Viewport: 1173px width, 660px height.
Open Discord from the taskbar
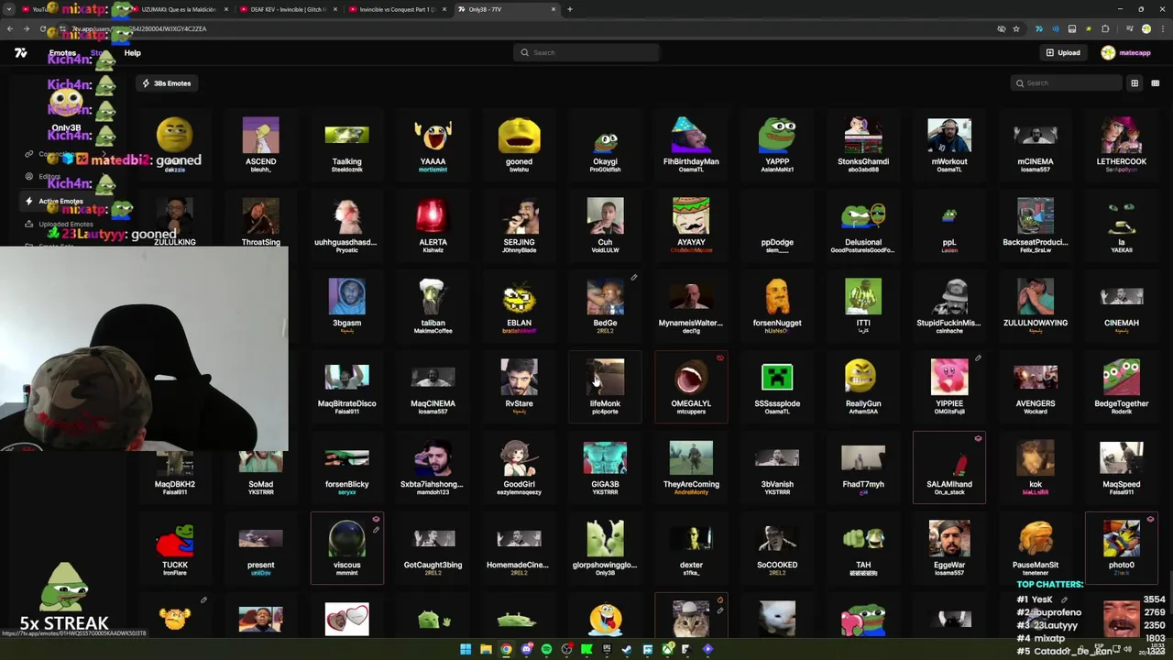[526, 649]
